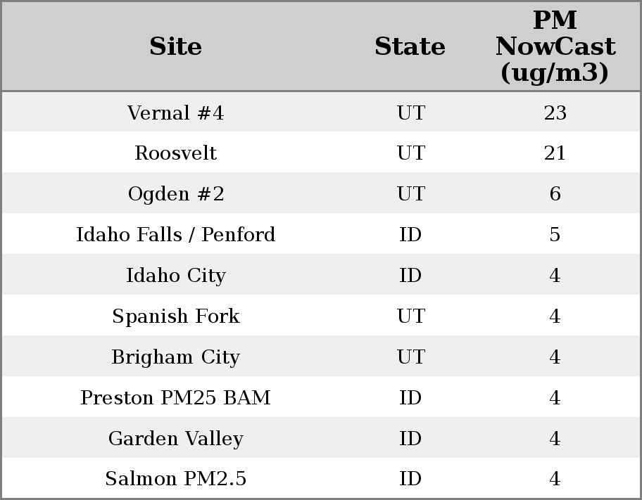This screenshot has width=642, height=500.
Task: Click Idaho Falls NowCast value 5
Action: [x=555, y=234]
